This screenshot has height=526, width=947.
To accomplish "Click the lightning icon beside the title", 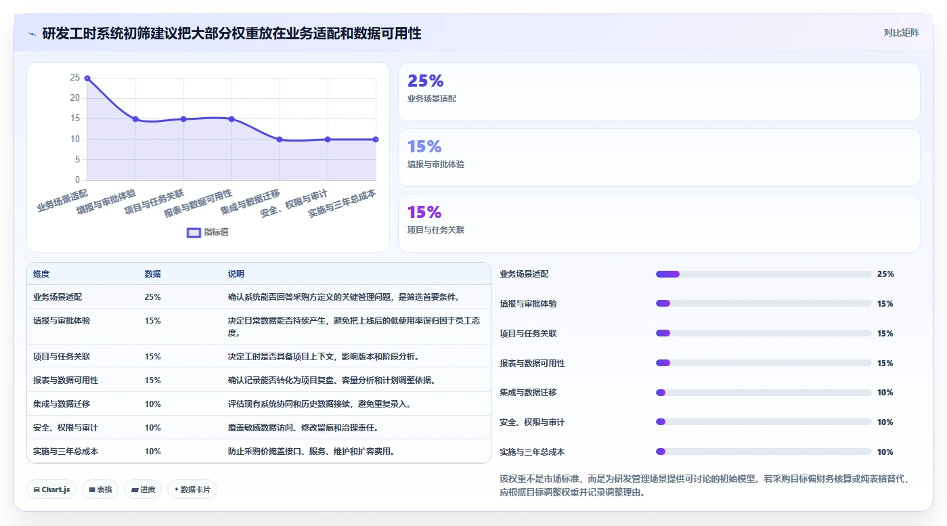I will 32,33.
